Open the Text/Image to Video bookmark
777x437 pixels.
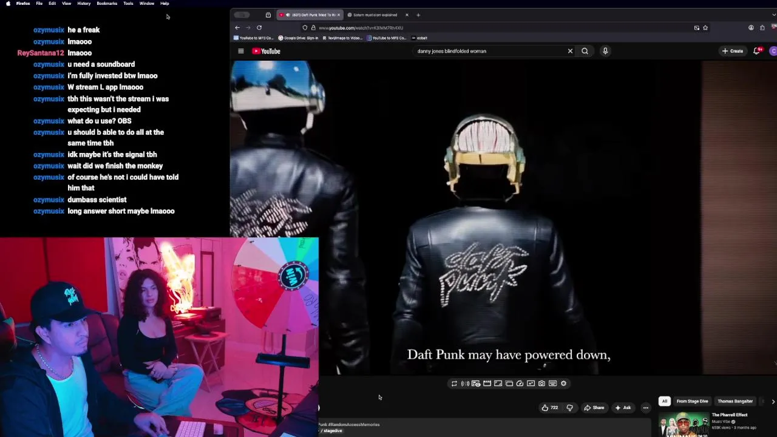(x=342, y=38)
